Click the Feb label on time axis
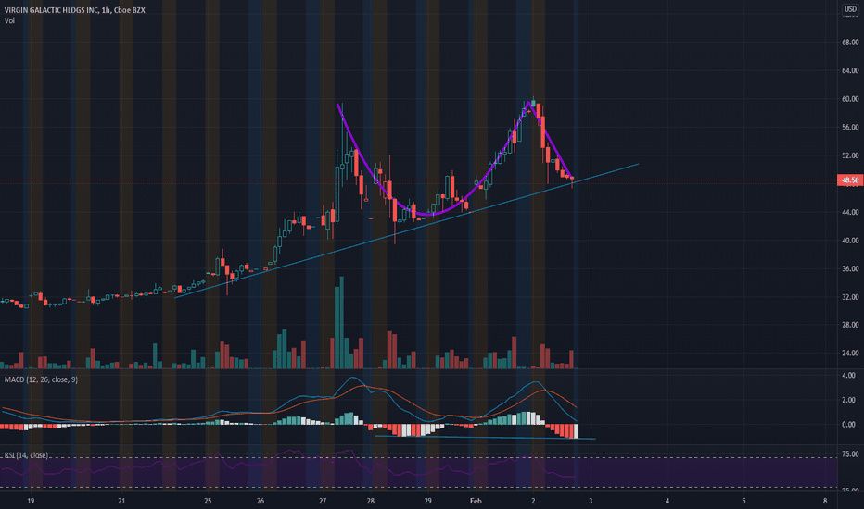864x509 pixels. (476, 501)
